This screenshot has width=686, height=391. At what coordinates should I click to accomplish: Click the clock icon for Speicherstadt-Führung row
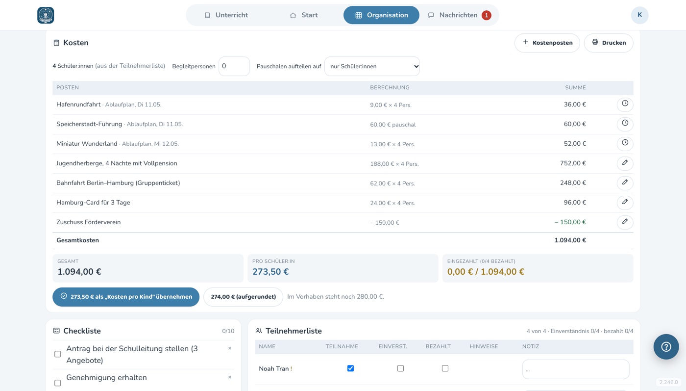625,124
